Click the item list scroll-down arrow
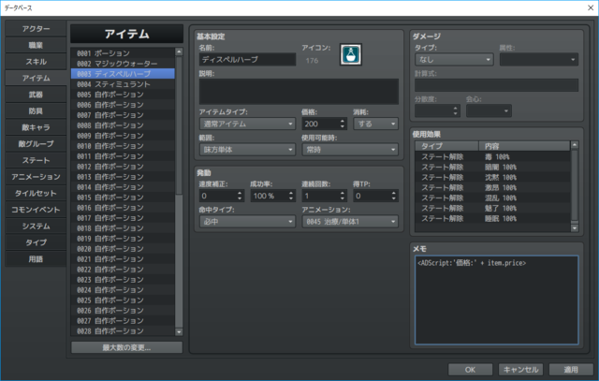This screenshot has width=599, height=381. tap(179, 331)
